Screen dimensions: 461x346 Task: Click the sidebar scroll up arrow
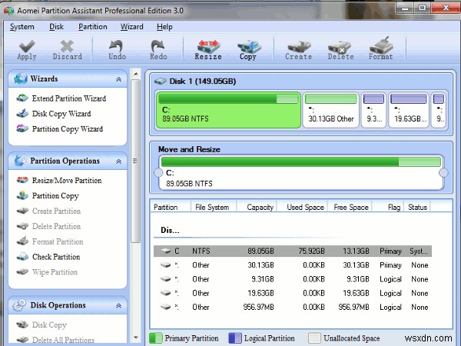135,74
